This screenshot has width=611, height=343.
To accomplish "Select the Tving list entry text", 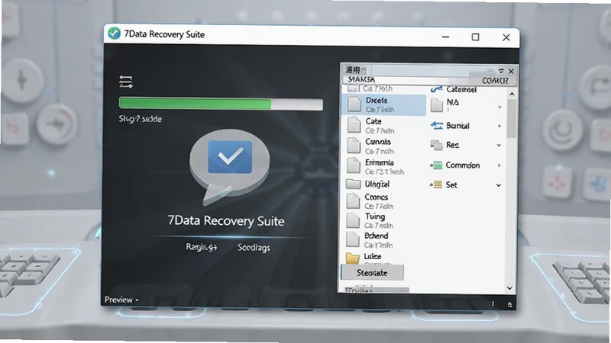I will click(374, 216).
